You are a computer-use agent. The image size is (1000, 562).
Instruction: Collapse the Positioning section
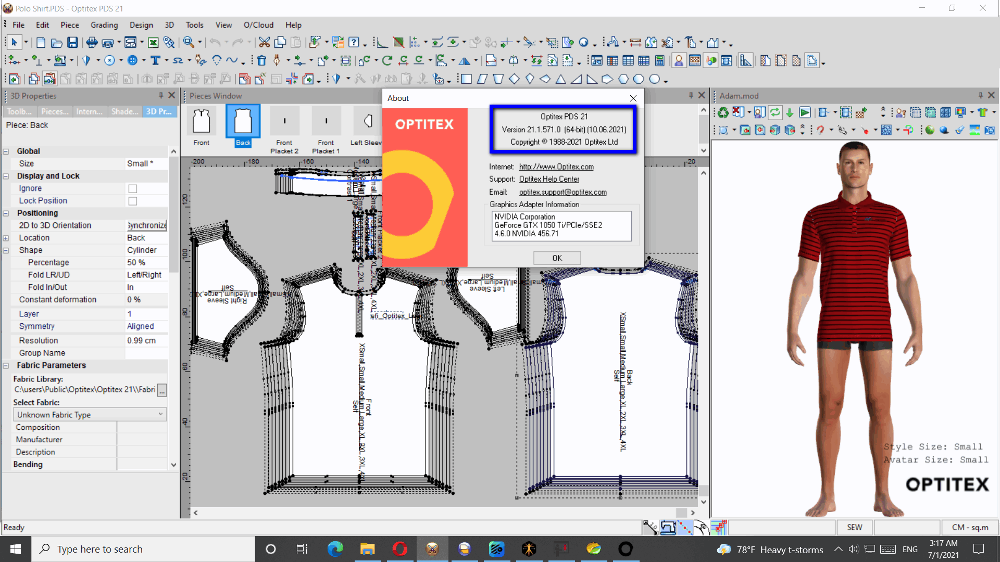6,213
